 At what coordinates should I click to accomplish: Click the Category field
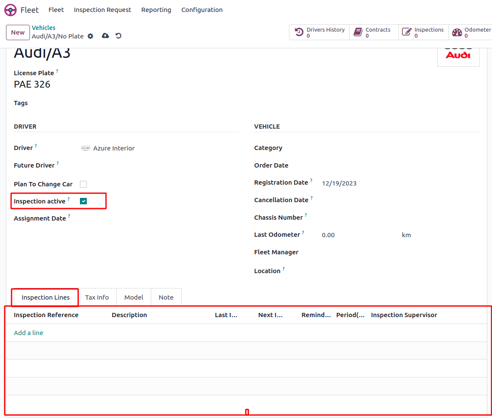(401, 148)
